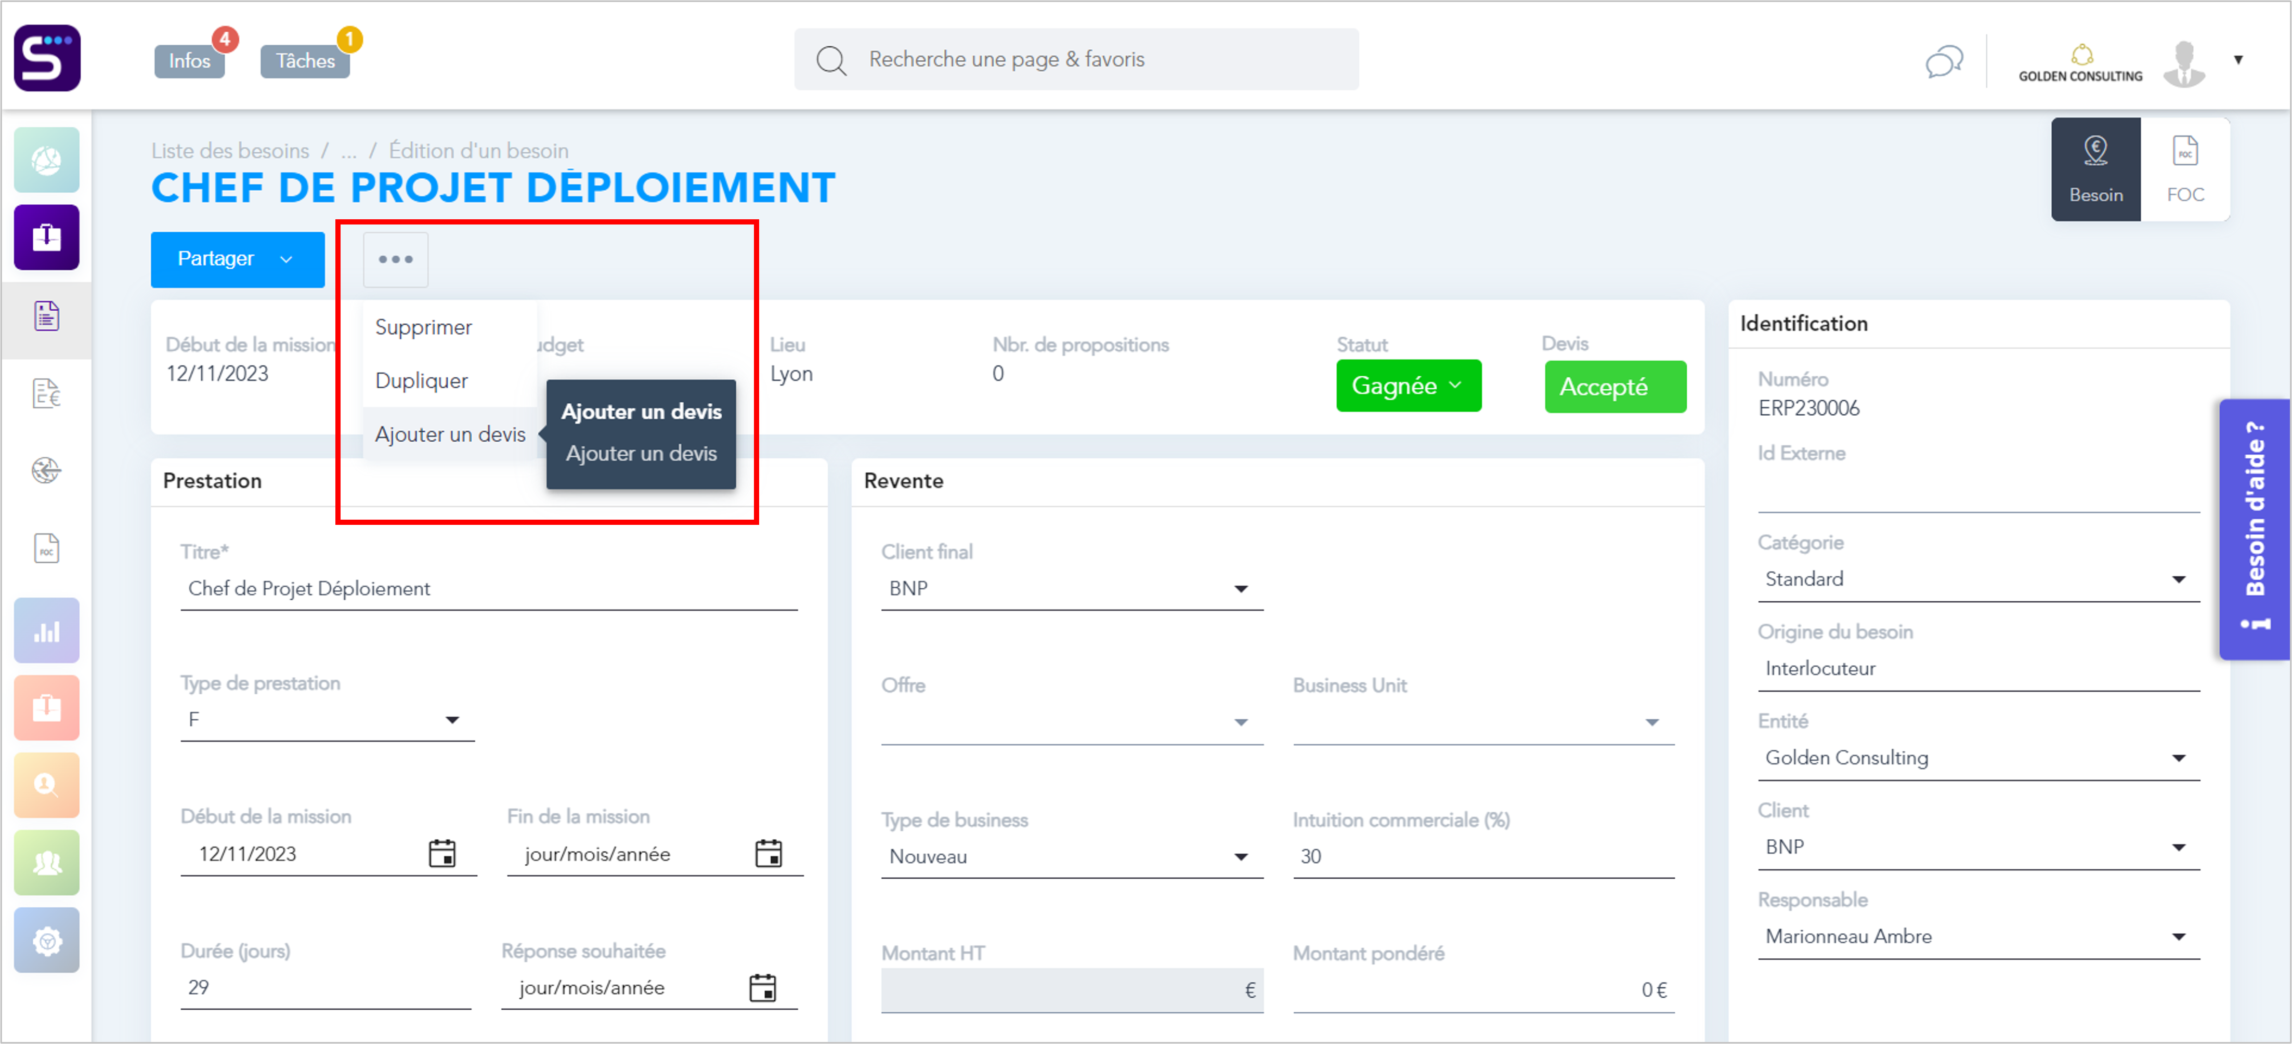Select the document list sidebar icon
Screen dimensions: 2292x1044
(x=46, y=315)
